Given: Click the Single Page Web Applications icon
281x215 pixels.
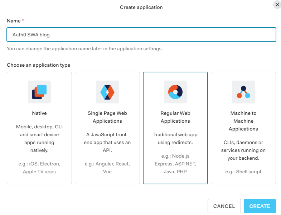Looking at the screenshot, I should [107, 92].
